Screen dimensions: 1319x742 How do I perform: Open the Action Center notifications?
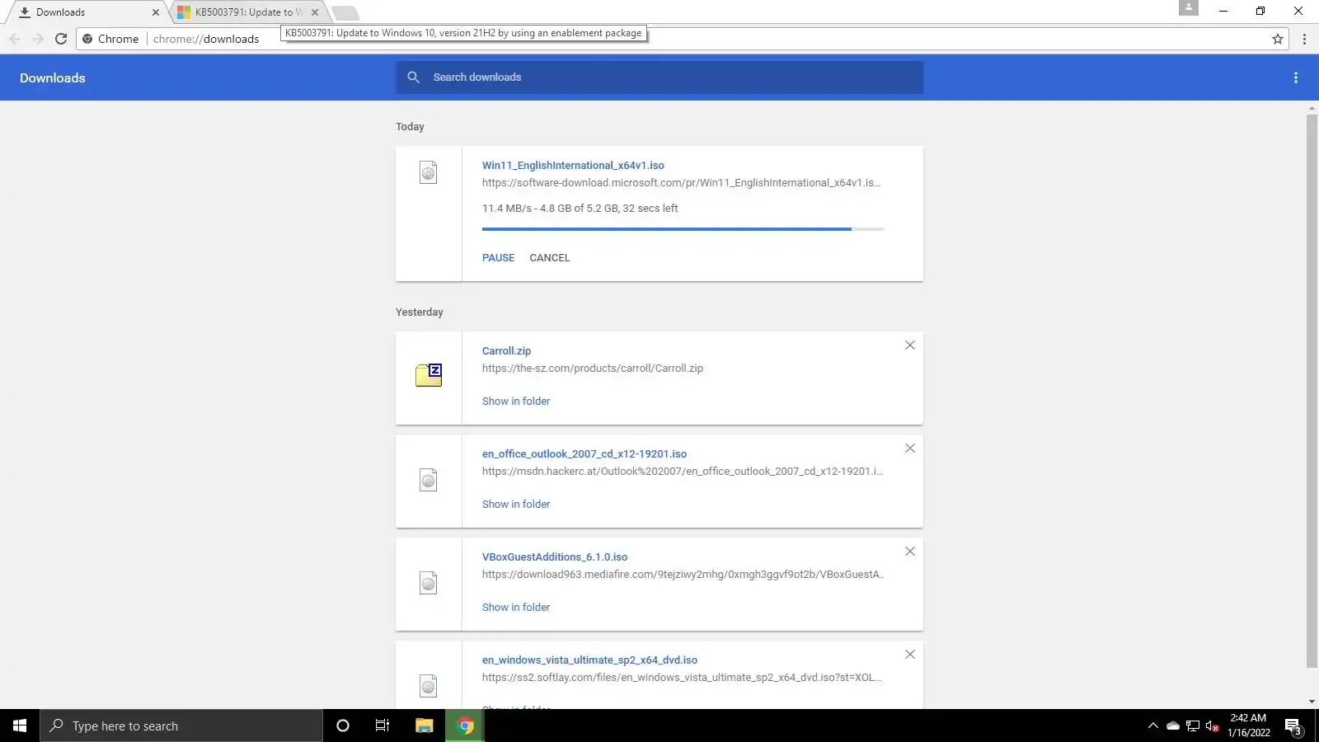click(1293, 726)
